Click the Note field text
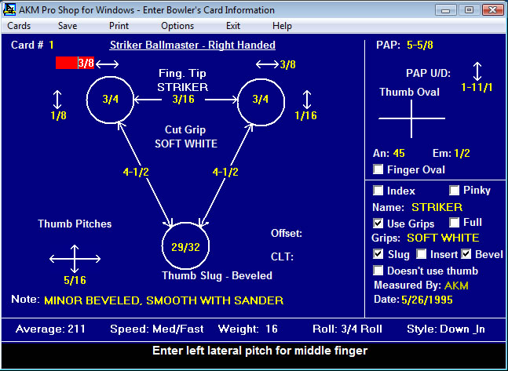The width and height of the screenshot is (508, 371). 163,300
